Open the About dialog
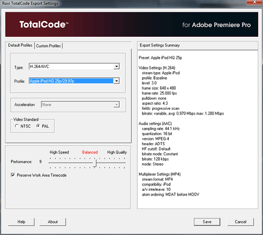This screenshot has width=263, height=235. tap(53, 222)
